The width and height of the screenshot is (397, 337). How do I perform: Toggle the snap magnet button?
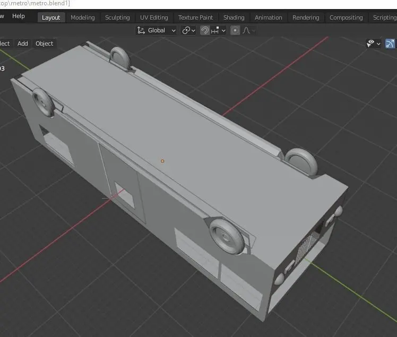tap(205, 31)
